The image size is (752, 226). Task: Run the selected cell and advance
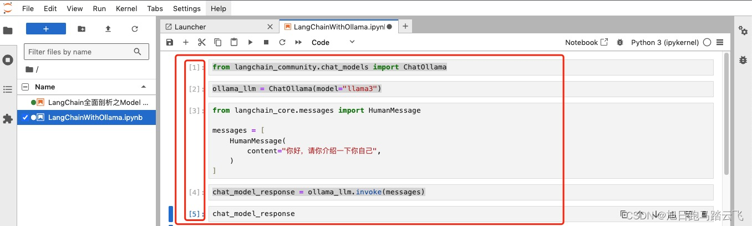click(x=250, y=42)
